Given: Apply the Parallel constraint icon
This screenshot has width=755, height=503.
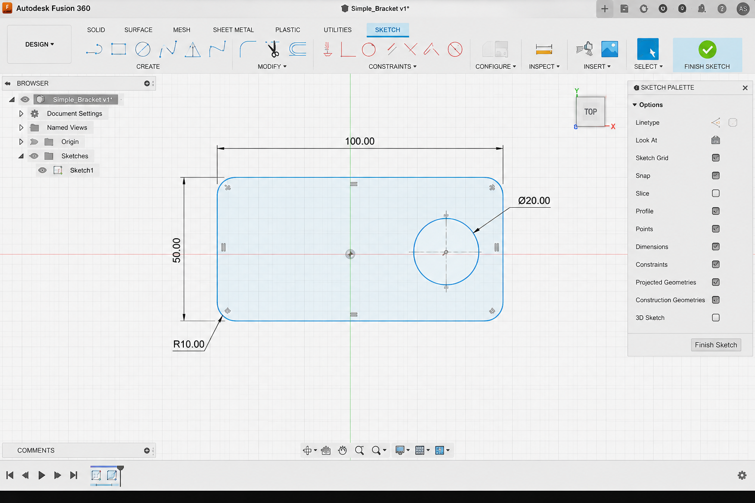Looking at the screenshot, I should 392,49.
